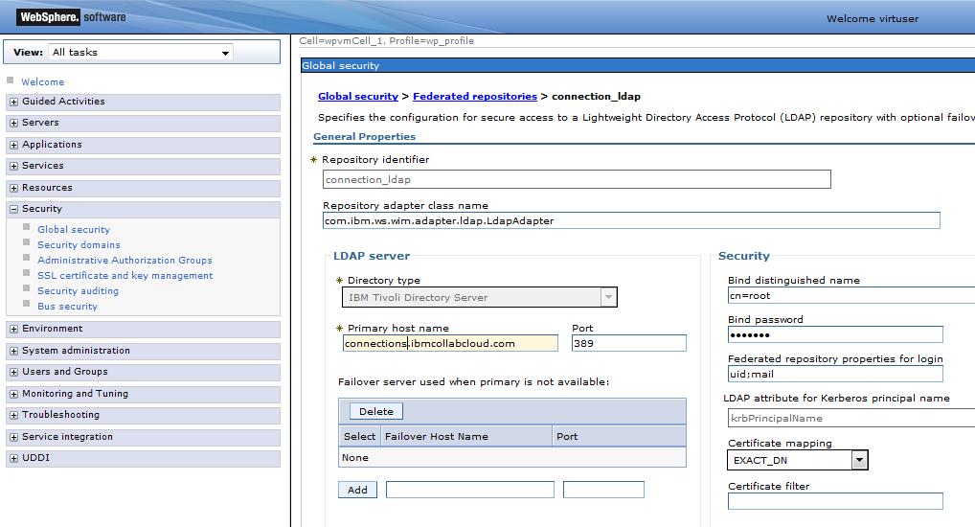975x527 pixels.
Task: Expand the Troubleshooting section
Action: click(13, 415)
